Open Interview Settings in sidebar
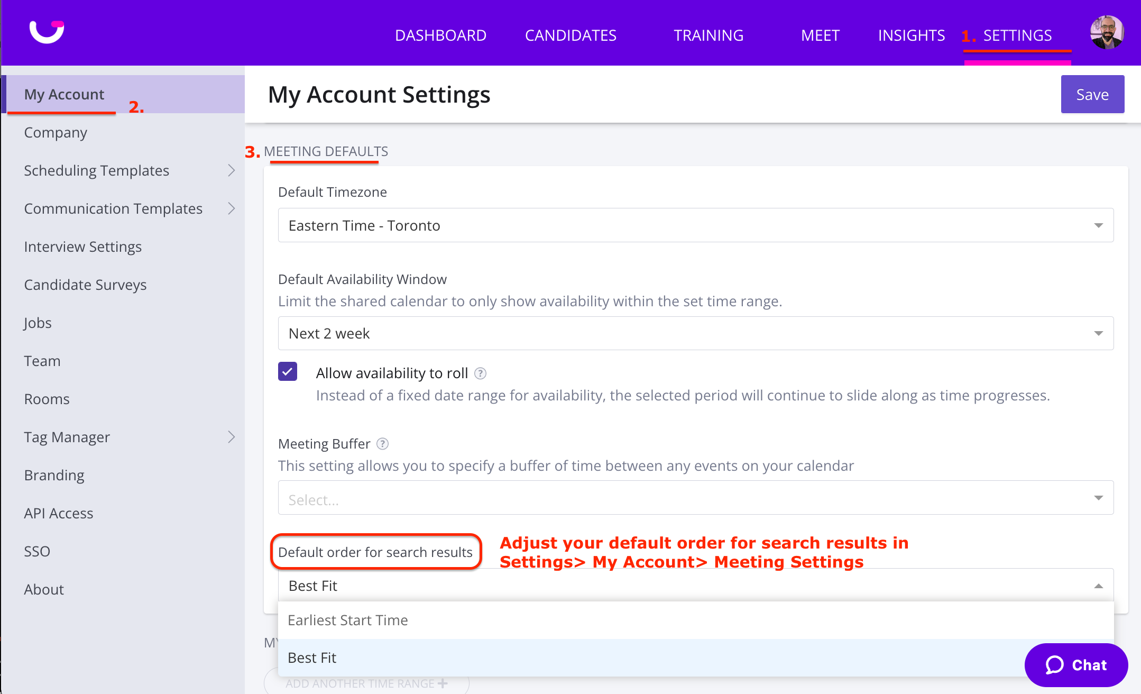Screen dimensions: 1141x694 83,246
